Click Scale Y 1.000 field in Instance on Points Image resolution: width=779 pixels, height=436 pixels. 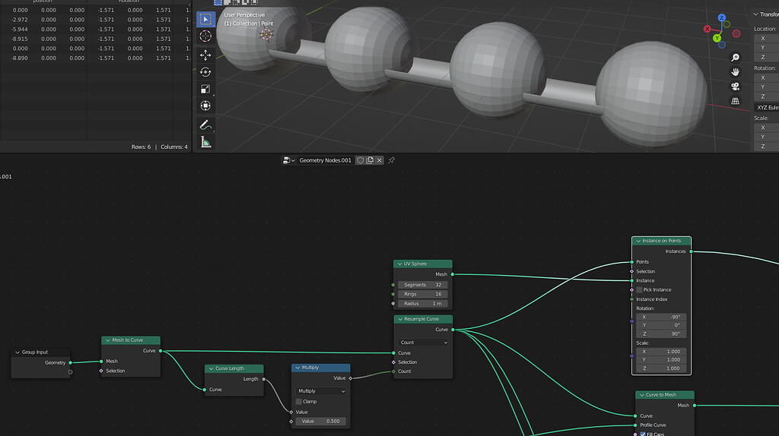[x=661, y=359]
